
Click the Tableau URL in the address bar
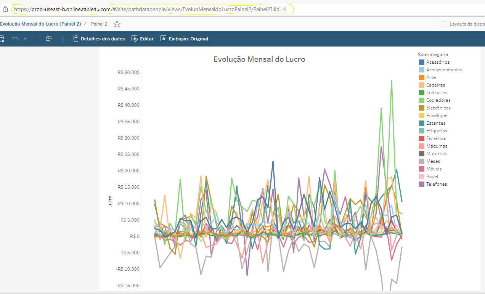[x=150, y=9]
